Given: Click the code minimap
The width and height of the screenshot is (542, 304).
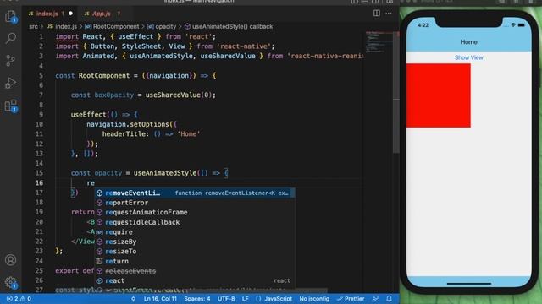Looking at the screenshot, I should point(379,42).
